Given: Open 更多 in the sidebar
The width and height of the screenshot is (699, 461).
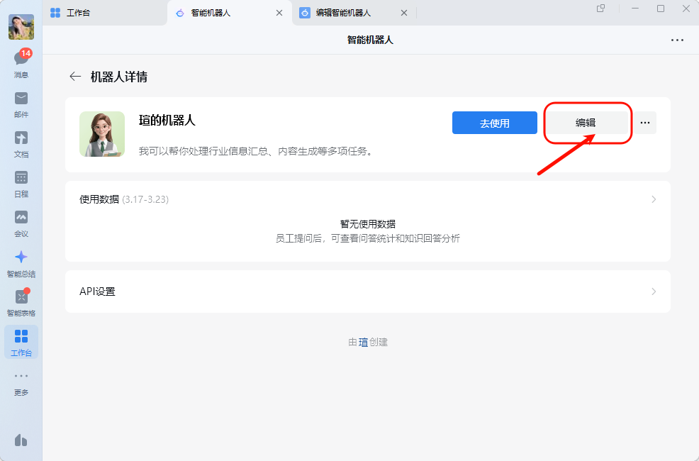Looking at the screenshot, I should pos(21,384).
